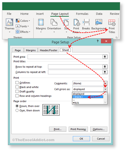This screenshot has height=151, width=126.
Task: Select the Sheet tab in dialog
Action: [65, 50]
